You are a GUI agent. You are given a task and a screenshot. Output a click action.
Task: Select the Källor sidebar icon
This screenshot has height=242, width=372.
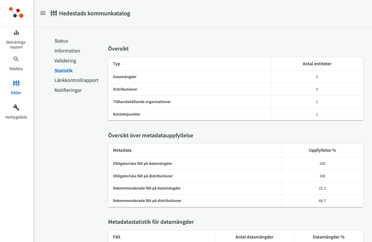click(16, 84)
